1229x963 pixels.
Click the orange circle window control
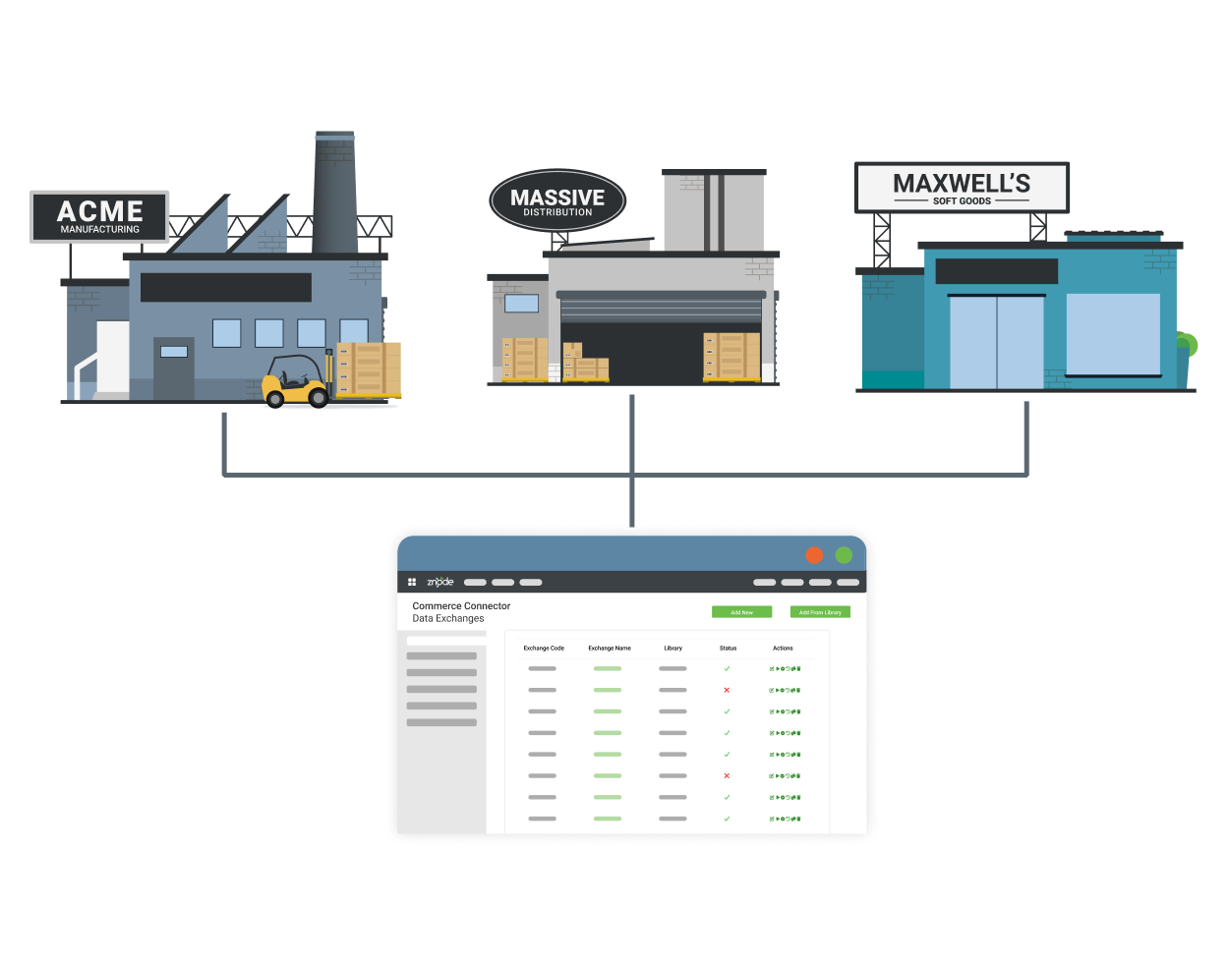[x=814, y=555]
